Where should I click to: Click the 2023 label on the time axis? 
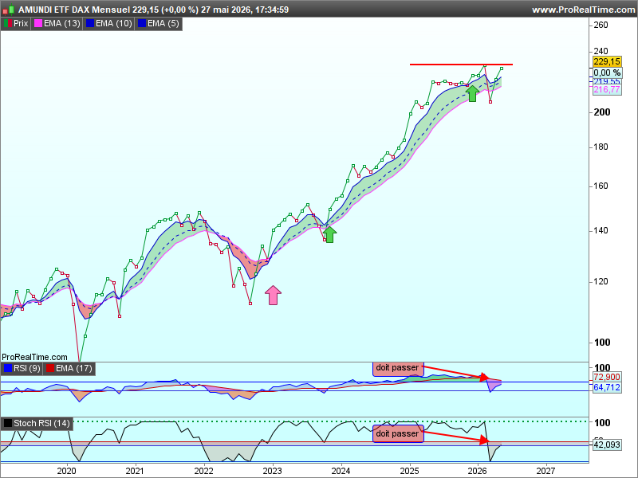click(x=272, y=471)
